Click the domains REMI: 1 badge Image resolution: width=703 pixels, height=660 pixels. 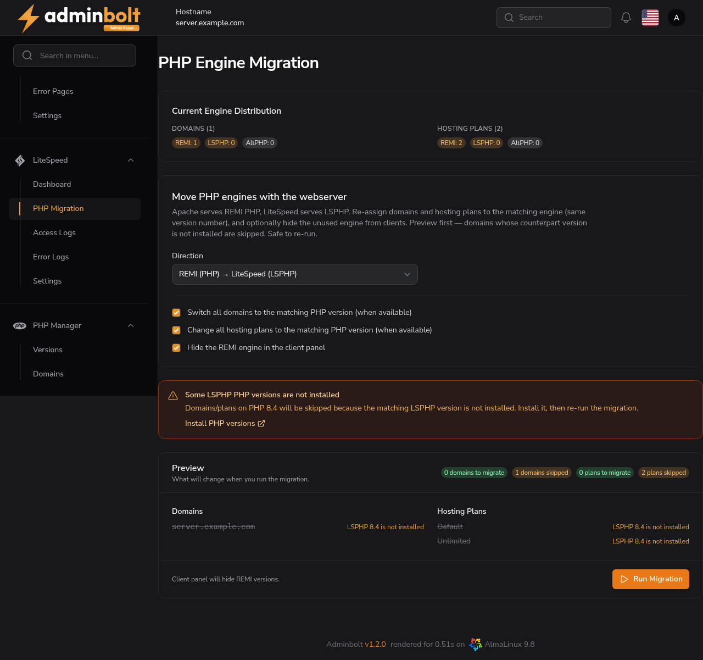click(186, 143)
